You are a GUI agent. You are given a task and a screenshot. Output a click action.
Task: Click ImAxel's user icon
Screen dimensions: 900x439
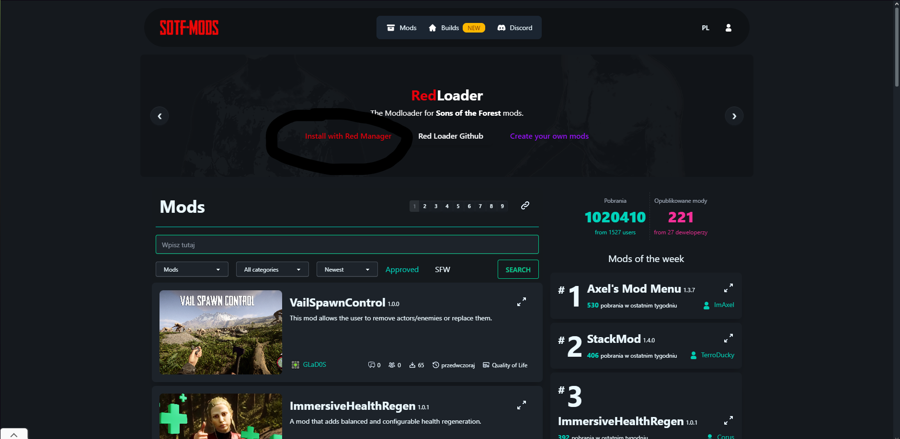click(x=706, y=305)
